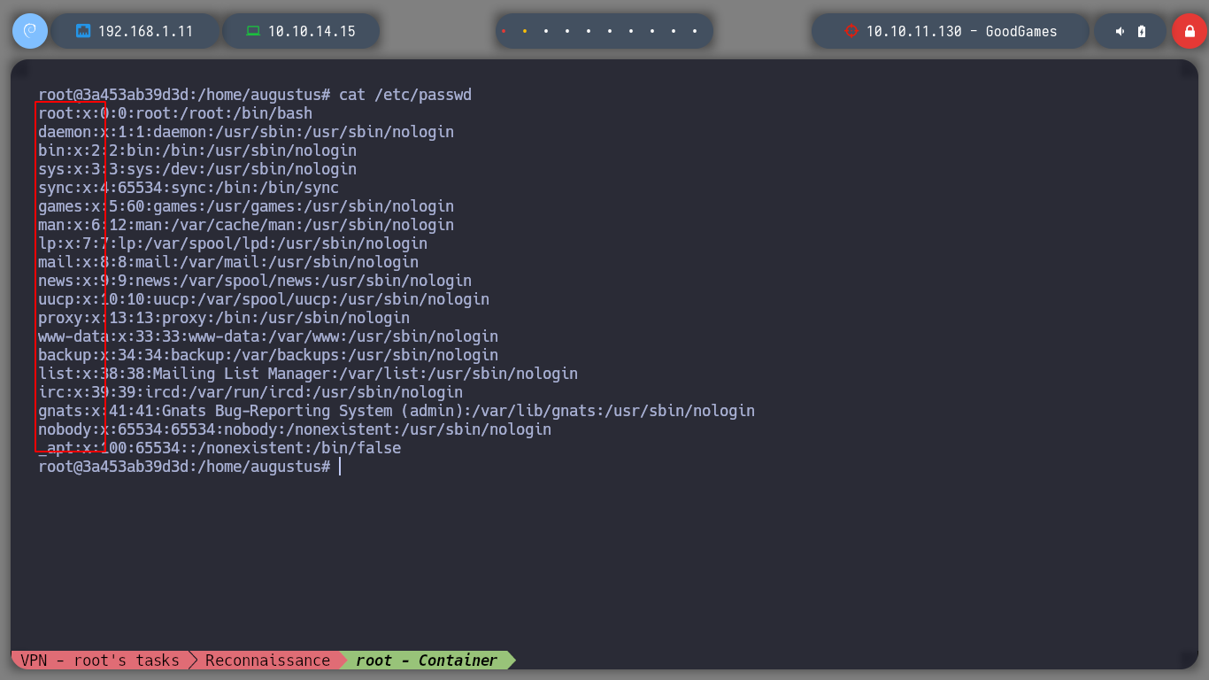Click the uucp user passwd line

click(264, 299)
